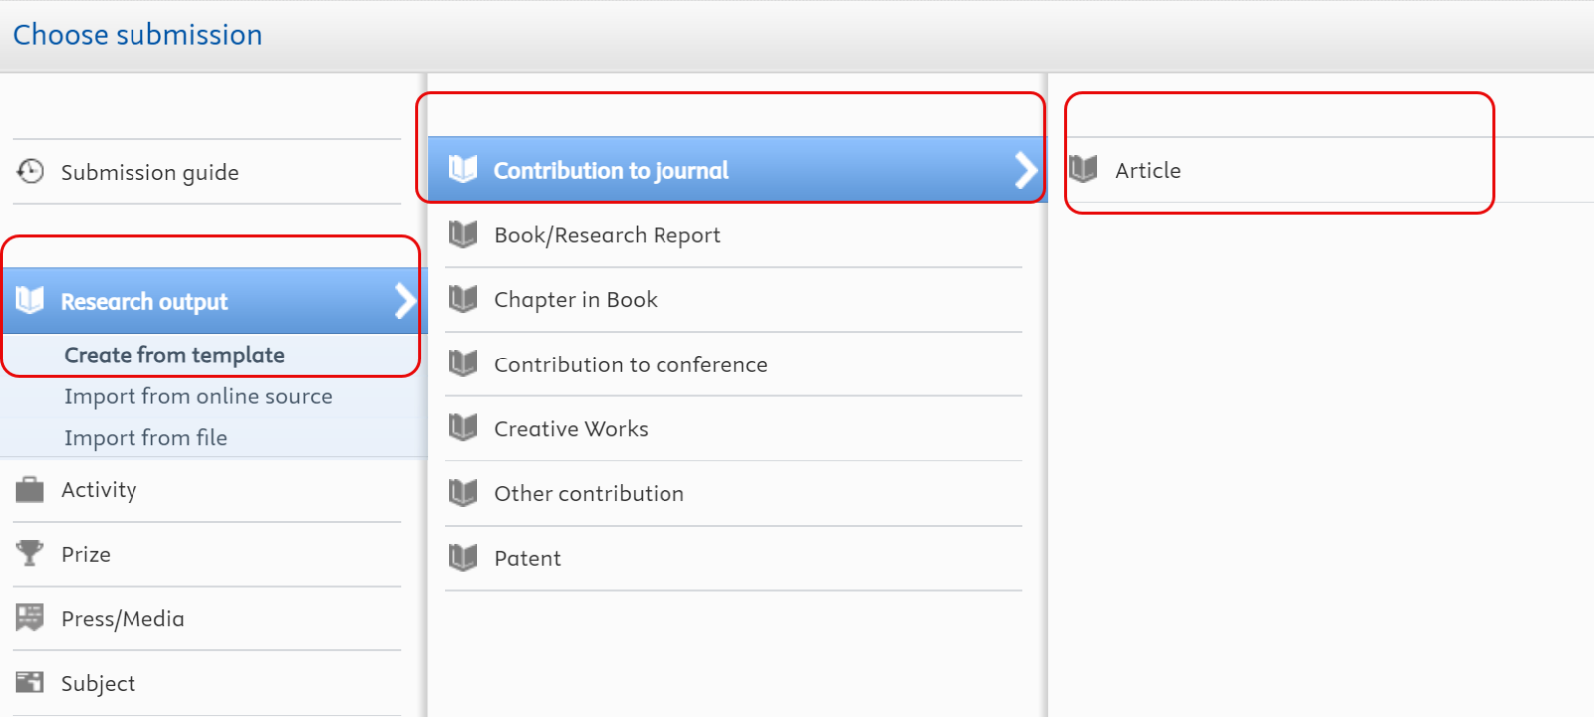Choose Import from online source

click(198, 396)
